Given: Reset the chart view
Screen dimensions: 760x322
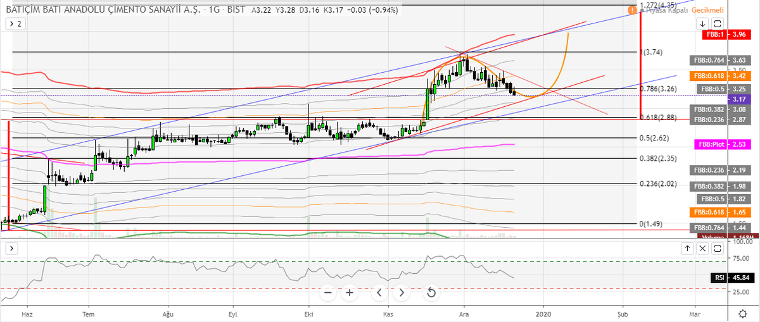Looking at the screenshot, I should pos(431,292).
